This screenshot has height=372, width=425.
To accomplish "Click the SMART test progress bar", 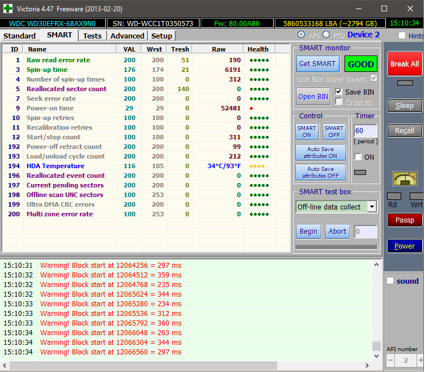I will (337, 247).
